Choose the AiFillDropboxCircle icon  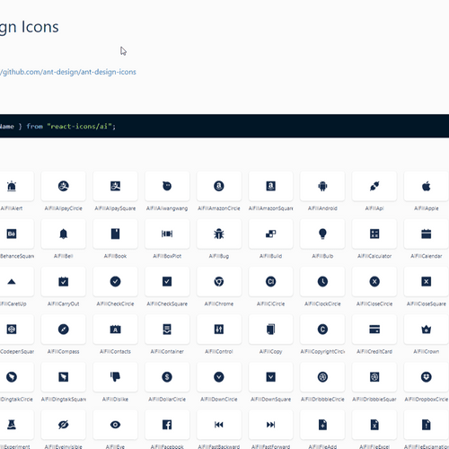pyautogui.click(x=427, y=377)
